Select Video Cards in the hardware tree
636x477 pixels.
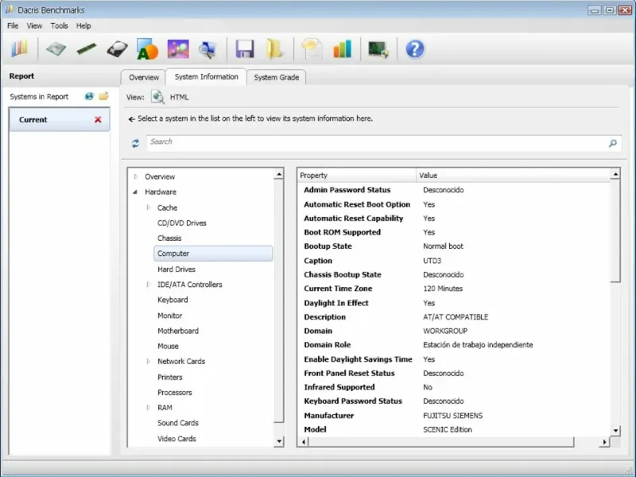[x=176, y=439]
